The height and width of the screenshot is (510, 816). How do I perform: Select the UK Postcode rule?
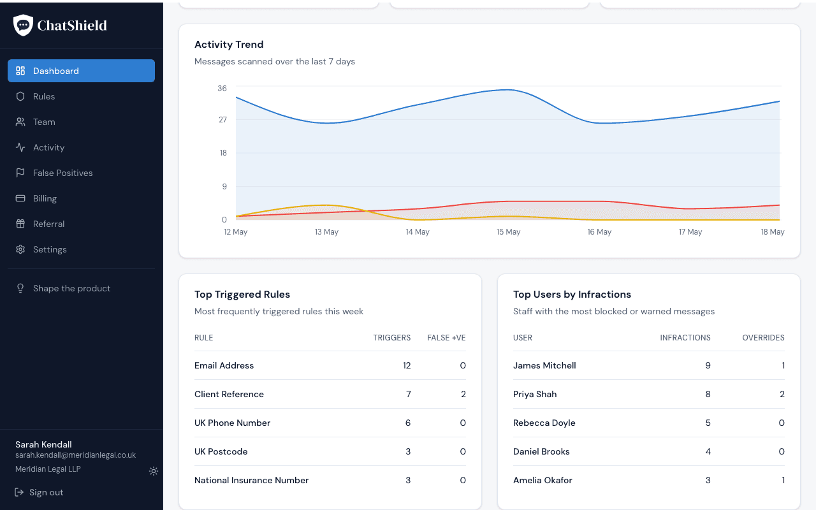point(330,451)
